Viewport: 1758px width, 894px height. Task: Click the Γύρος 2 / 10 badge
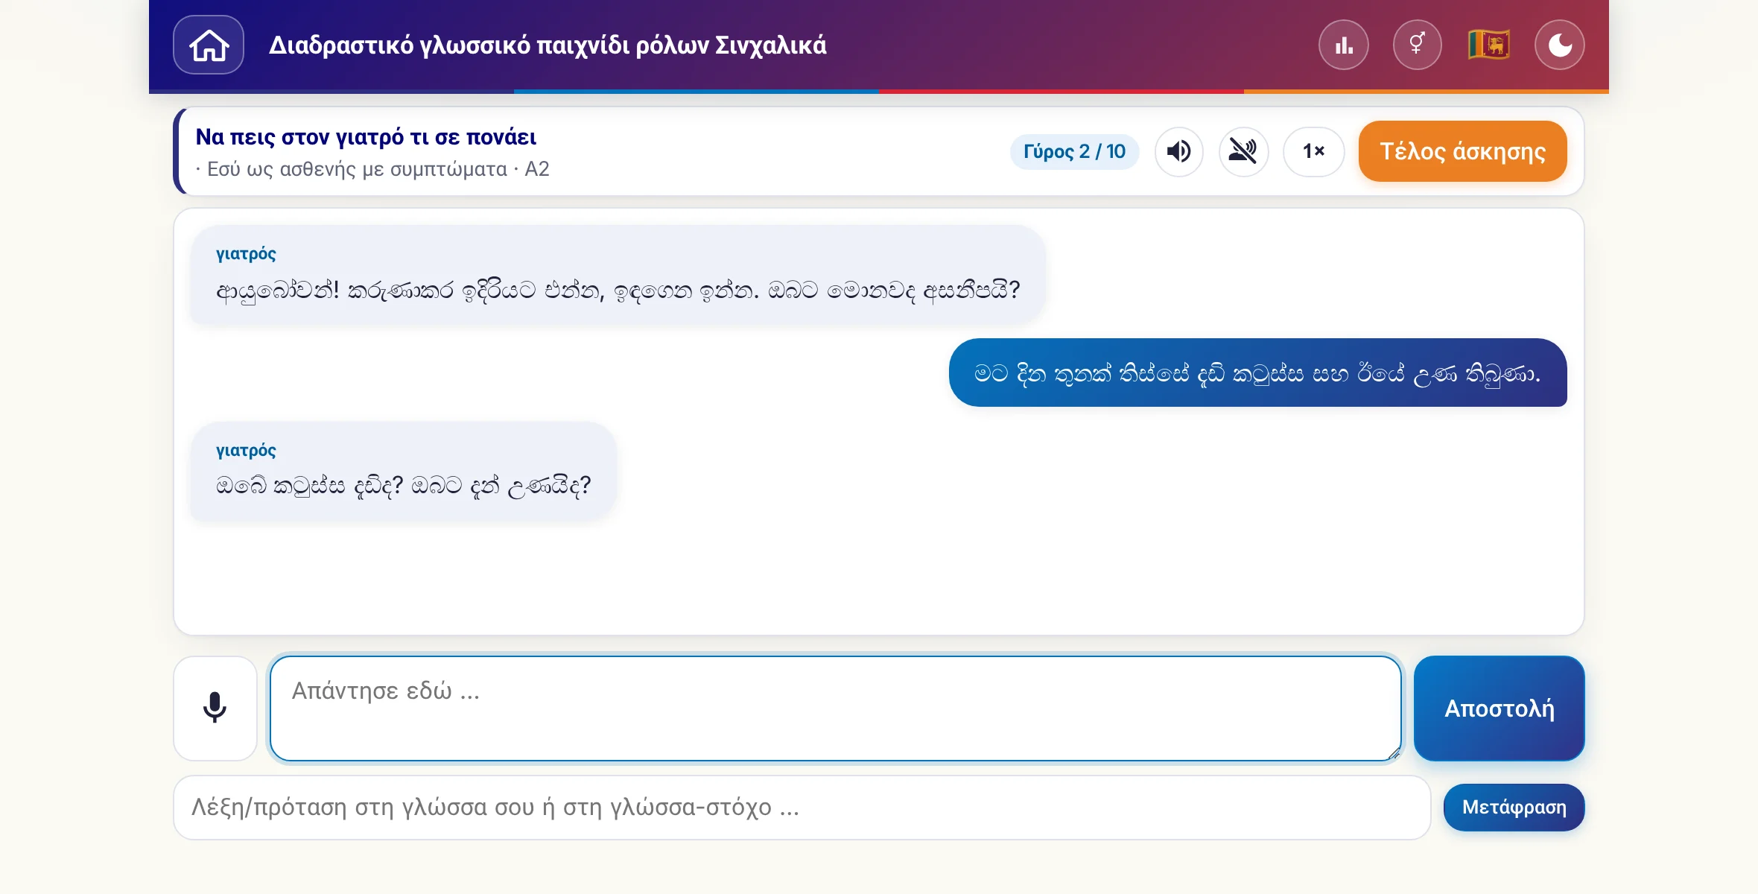click(1074, 152)
